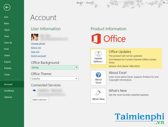Click the About Excel heading text

(x=118, y=73)
